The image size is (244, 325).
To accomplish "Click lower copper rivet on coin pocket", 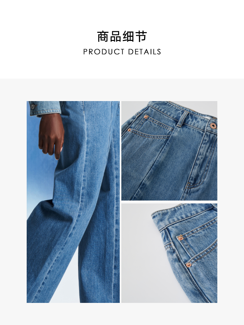I will (x=188, y=265).
